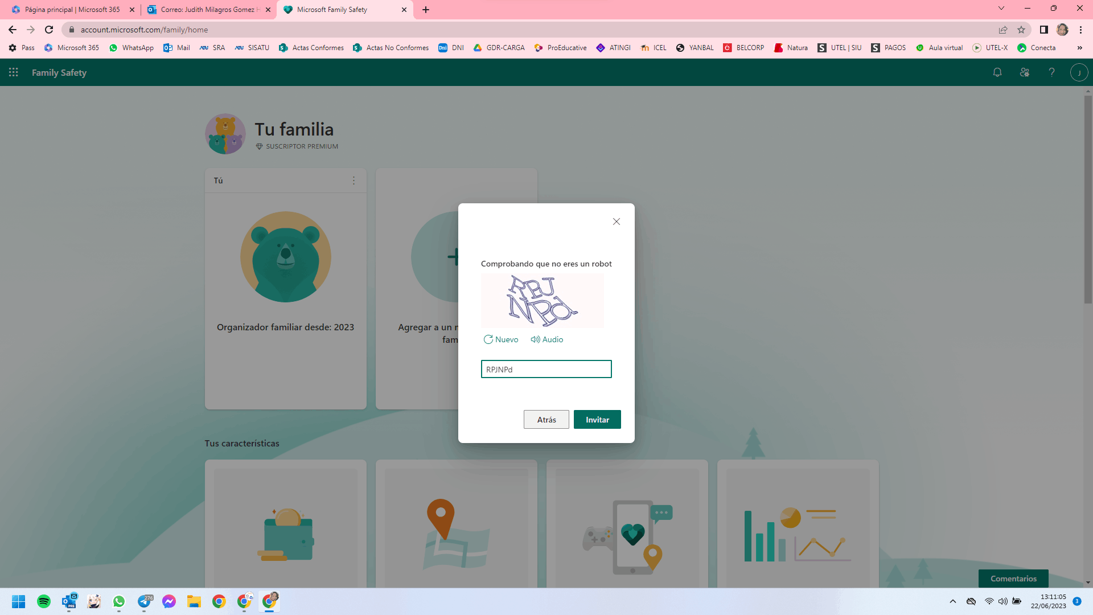
Task: Click the captcha text input field
Action: pos(546,369)
